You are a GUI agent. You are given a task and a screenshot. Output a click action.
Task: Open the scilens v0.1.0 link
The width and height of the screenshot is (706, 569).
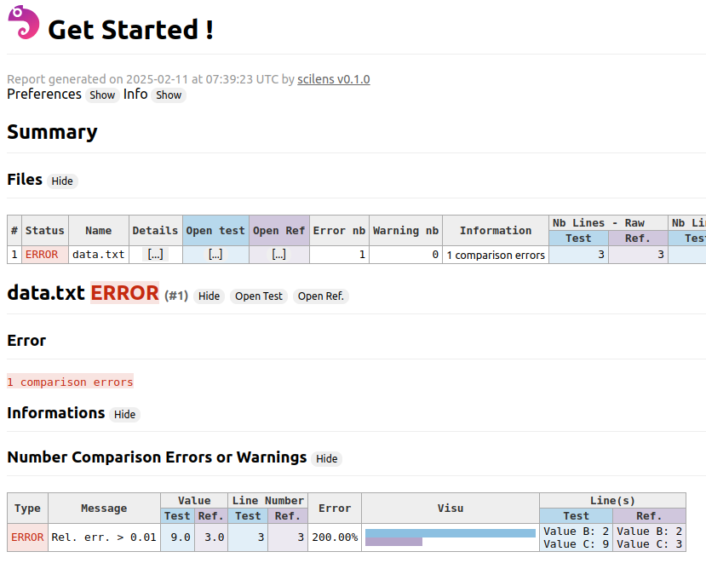click(333, 79)
